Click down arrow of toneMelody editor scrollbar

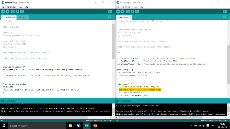113,96
